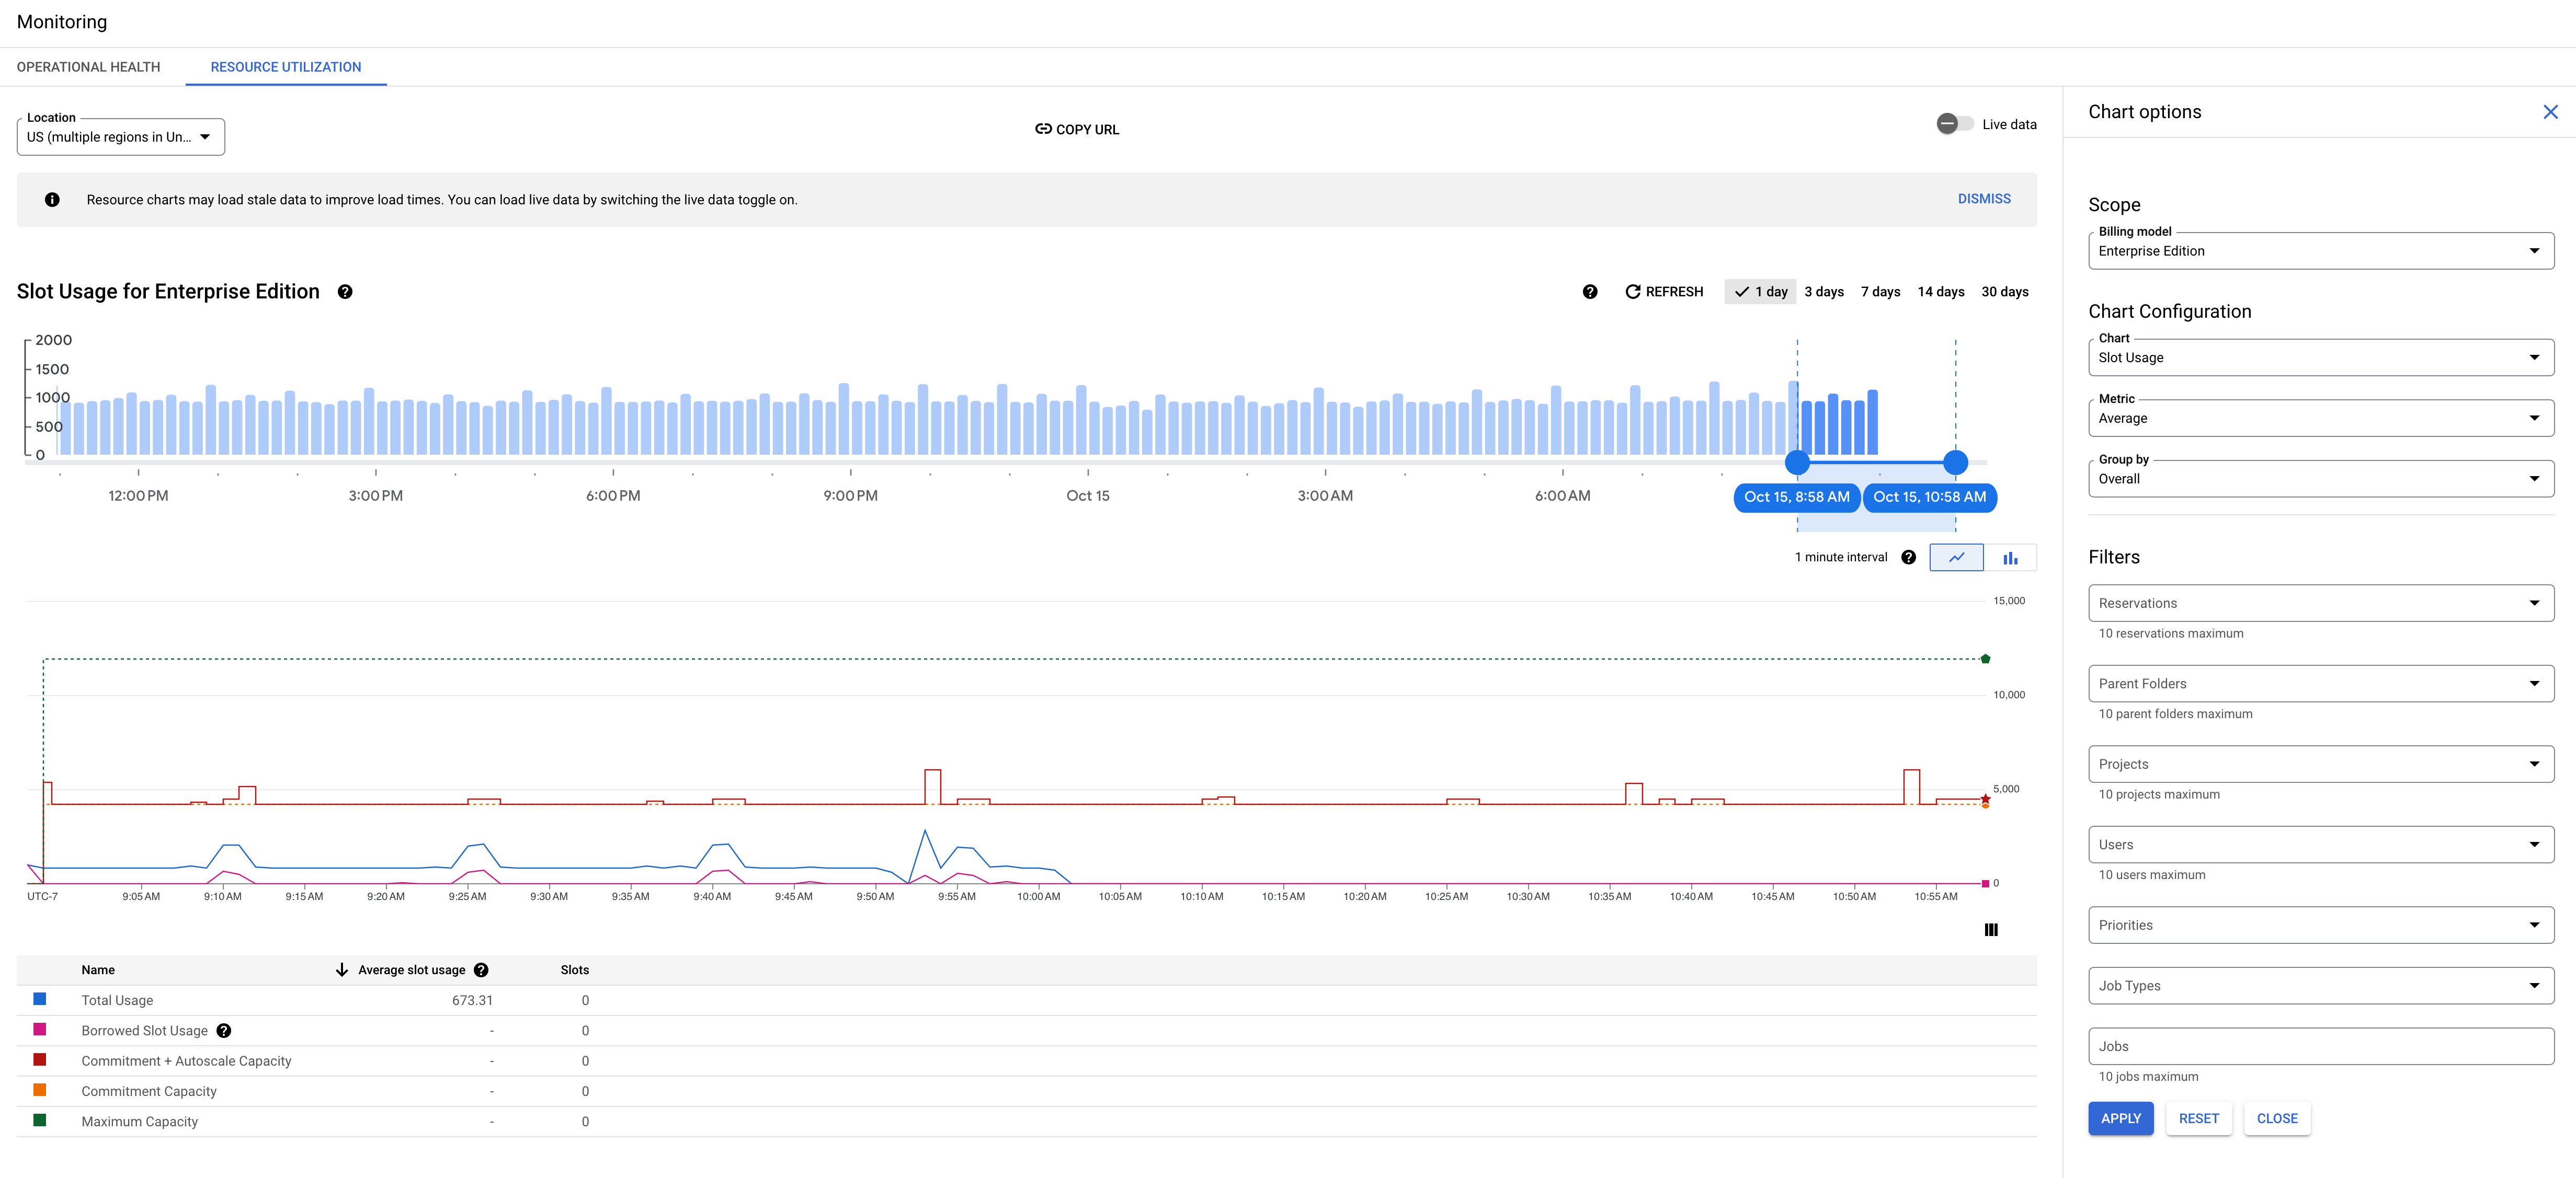Click the APPLY button in Chart options
2576x1178 pixels.
(x=2121, y=1119)
